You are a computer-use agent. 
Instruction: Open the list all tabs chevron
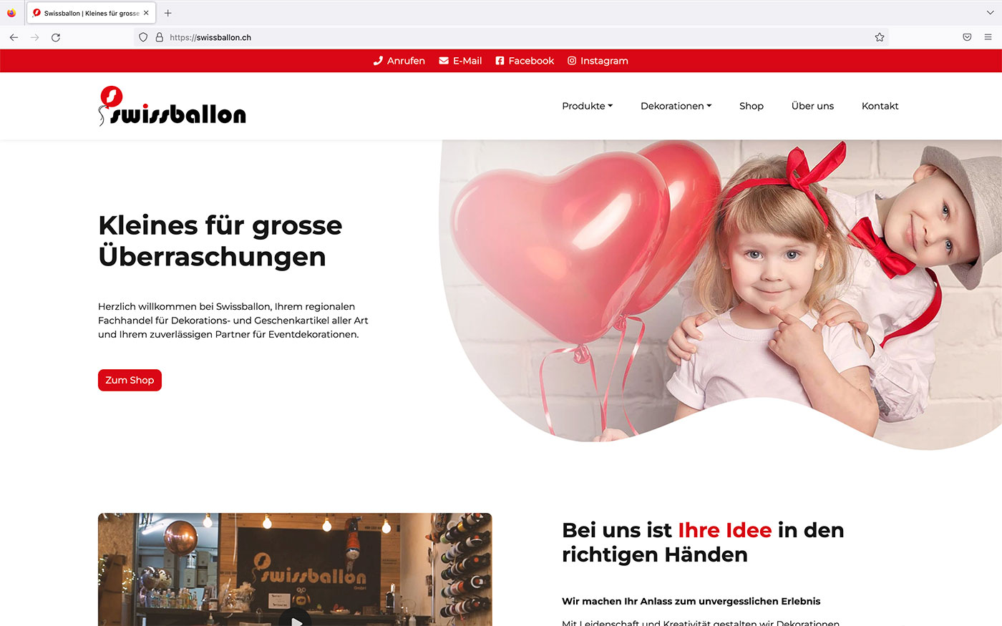[x=990, y=13]
